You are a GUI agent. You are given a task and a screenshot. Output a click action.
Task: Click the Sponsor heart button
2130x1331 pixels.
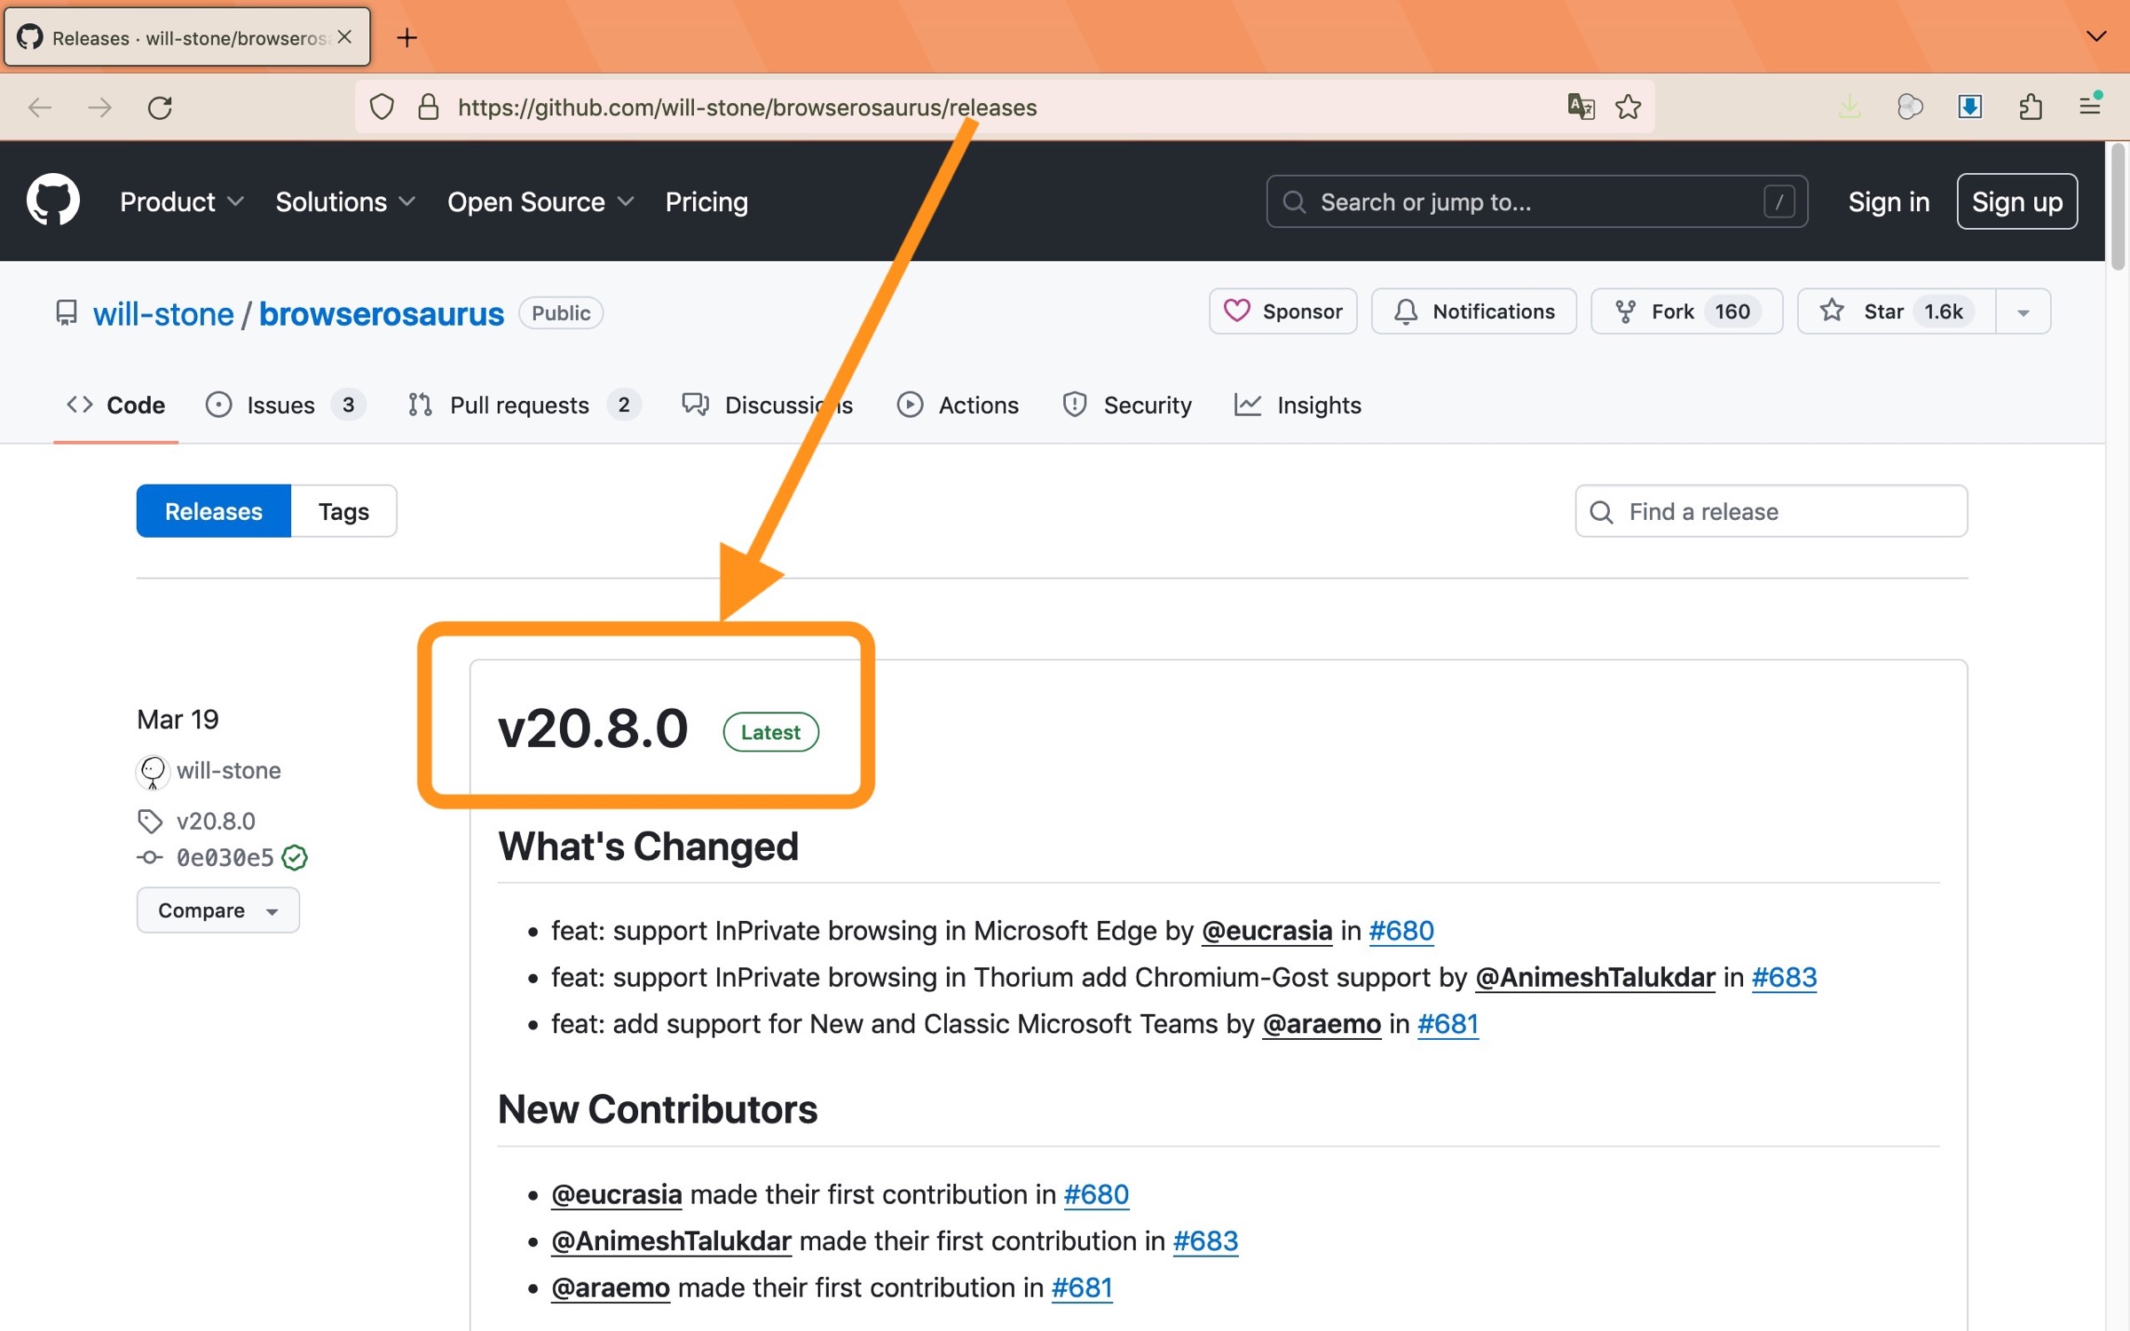(x=1282, y=311)
